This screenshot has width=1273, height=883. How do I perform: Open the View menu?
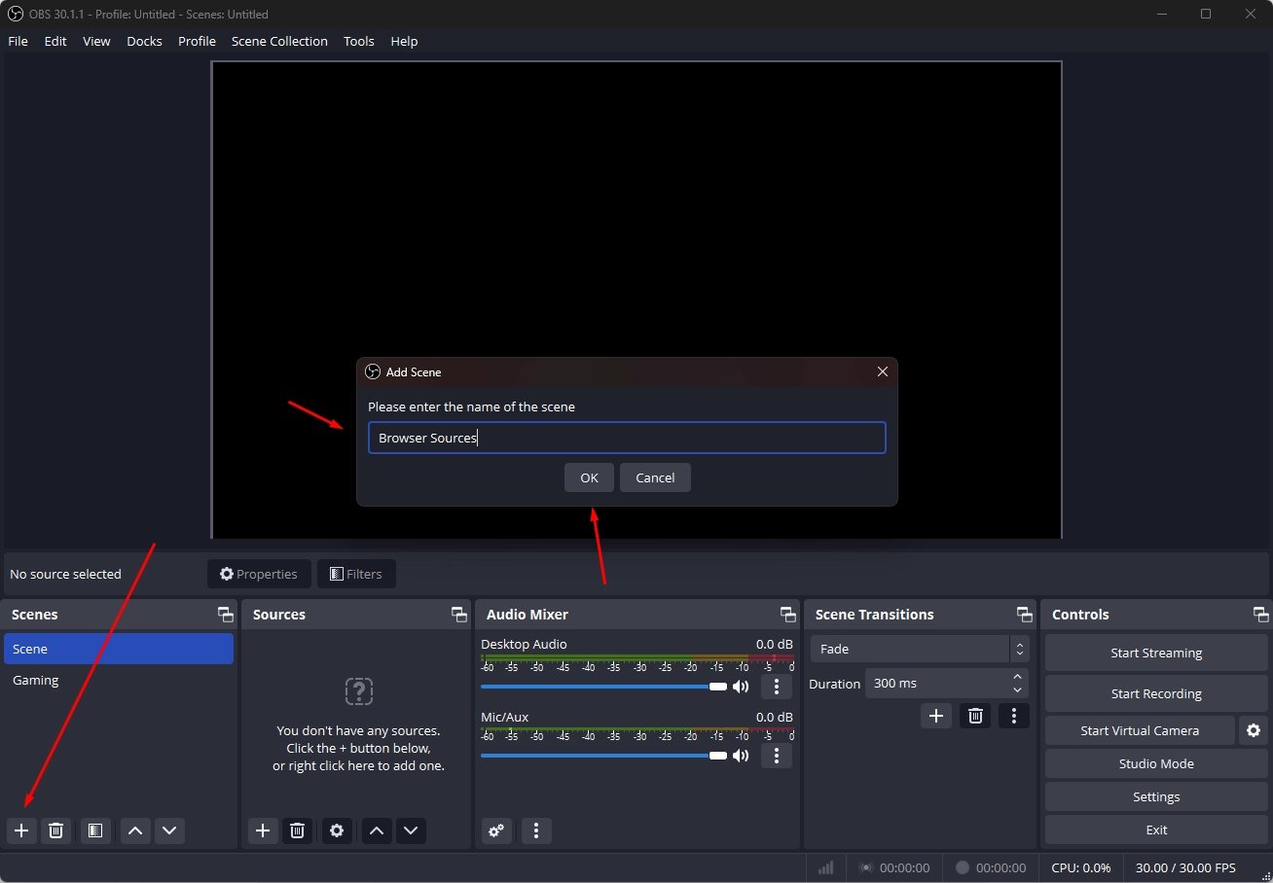[x=96, y=41]
